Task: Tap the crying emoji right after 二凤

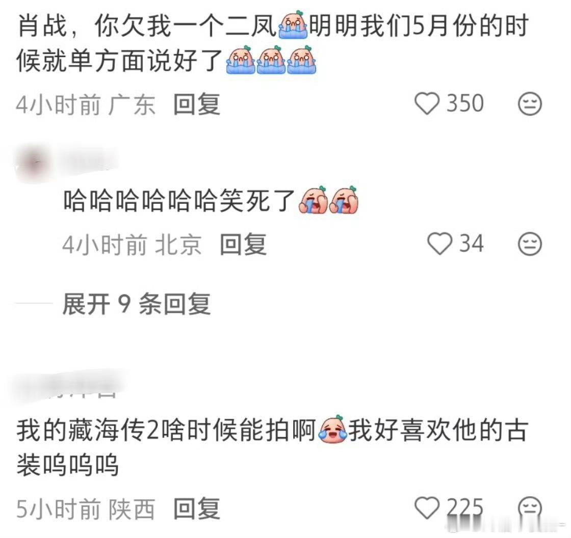Action: tap(293, 25)
